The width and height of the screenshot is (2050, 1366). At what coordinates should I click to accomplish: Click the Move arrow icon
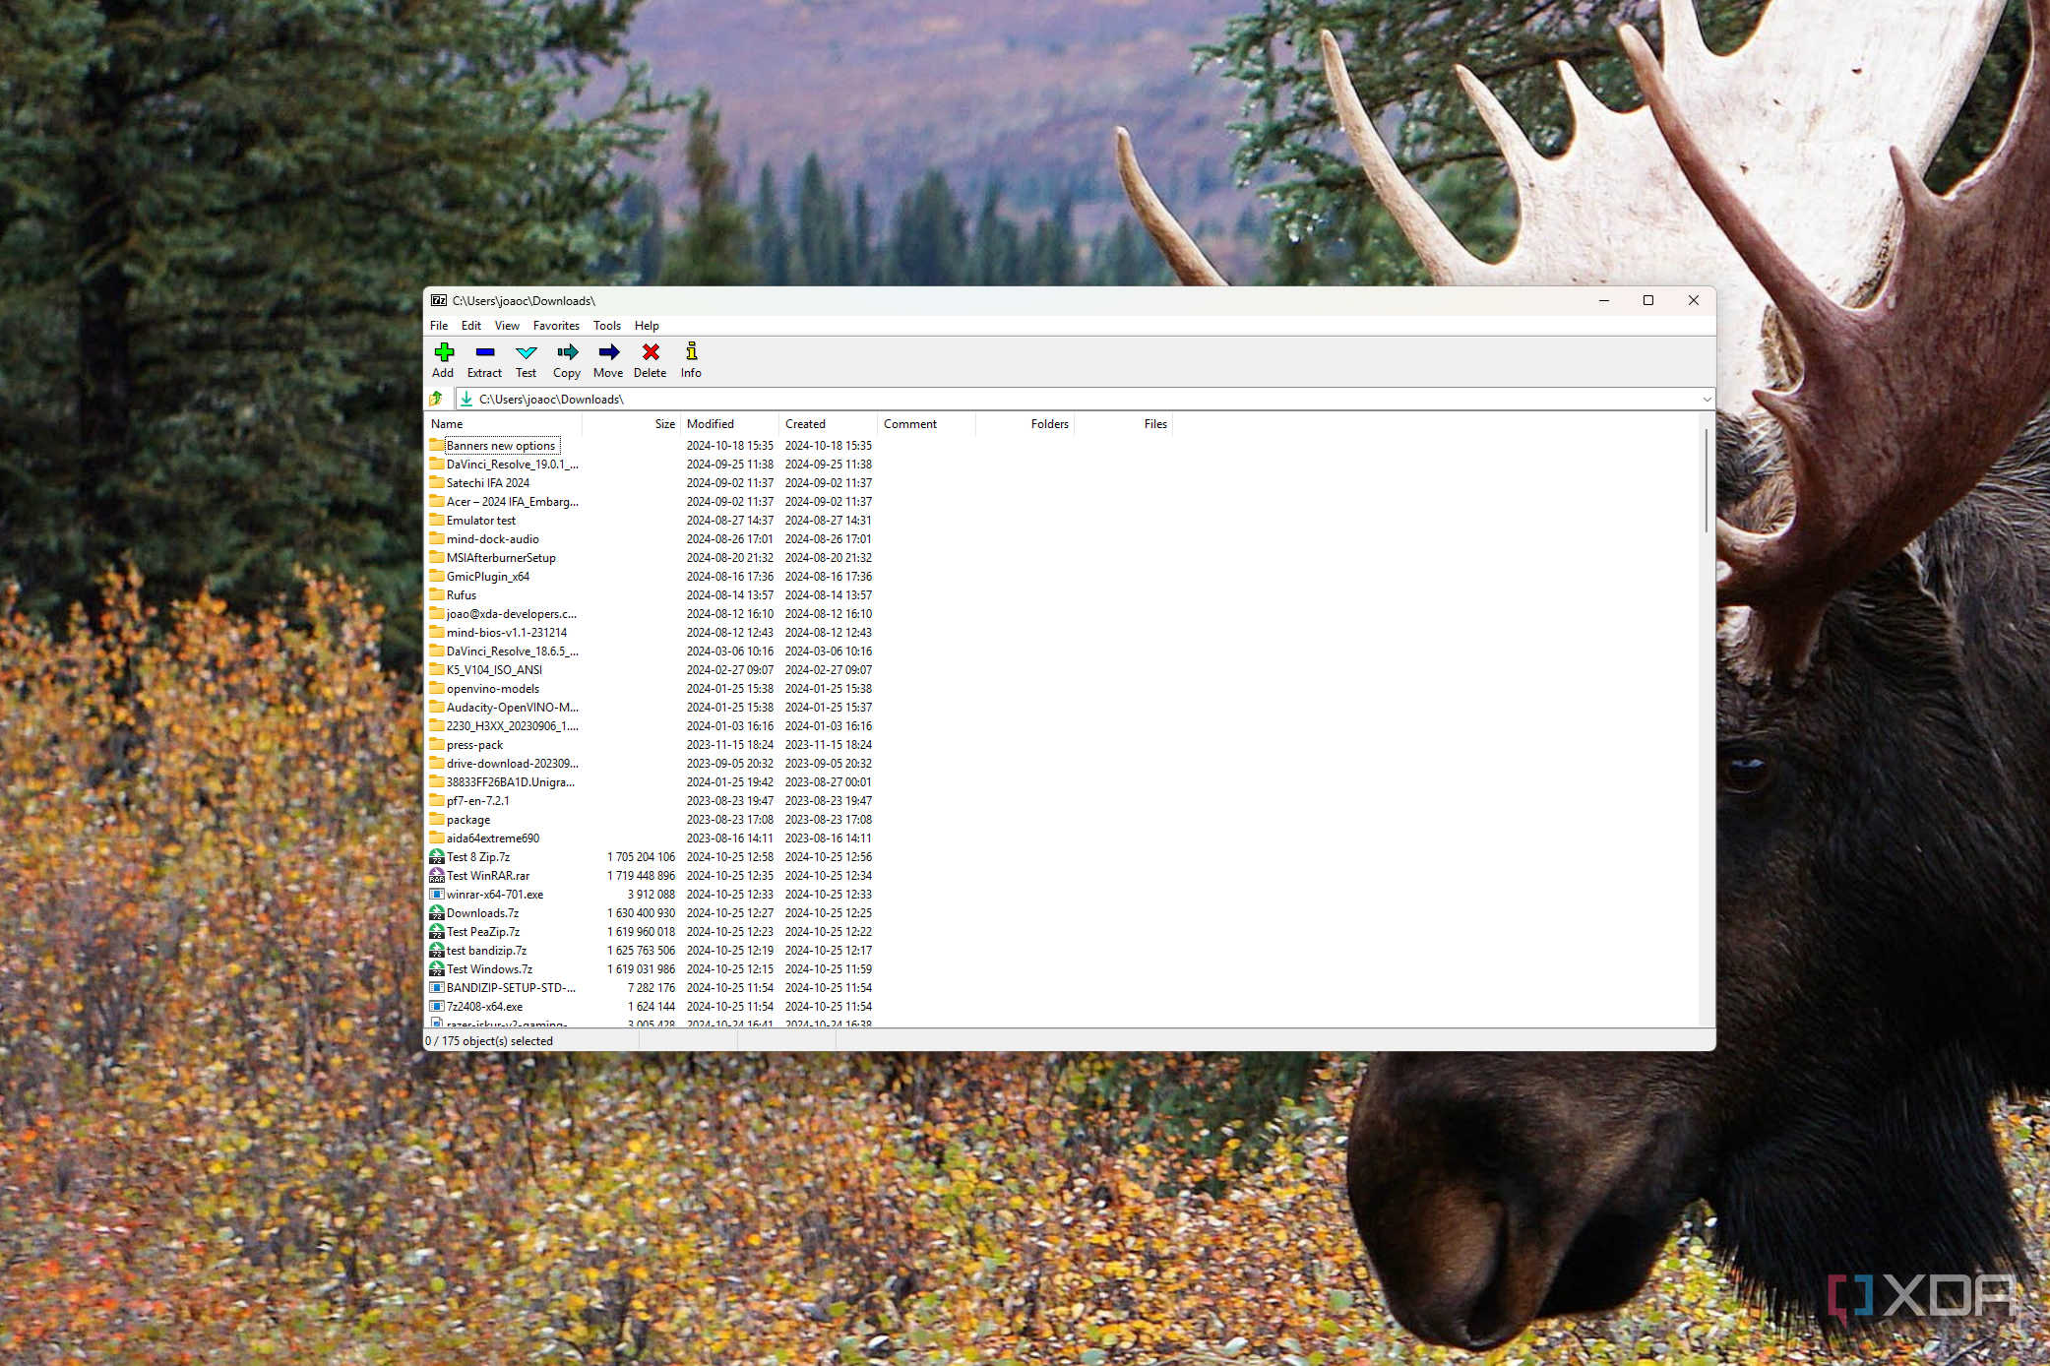608,352
